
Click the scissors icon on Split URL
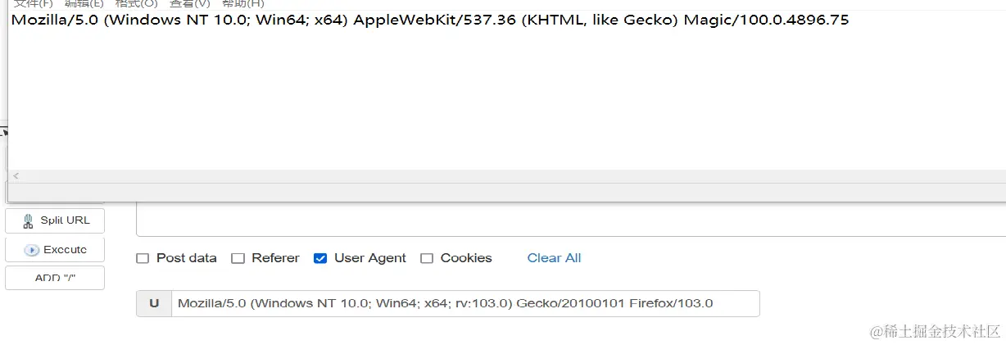click(x=27, y=220)
